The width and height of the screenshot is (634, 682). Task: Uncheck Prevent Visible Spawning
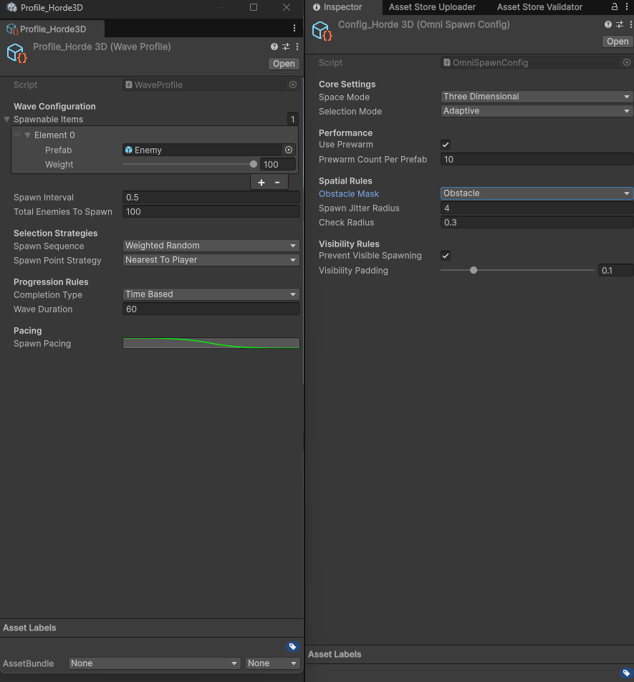coord(445,255)
